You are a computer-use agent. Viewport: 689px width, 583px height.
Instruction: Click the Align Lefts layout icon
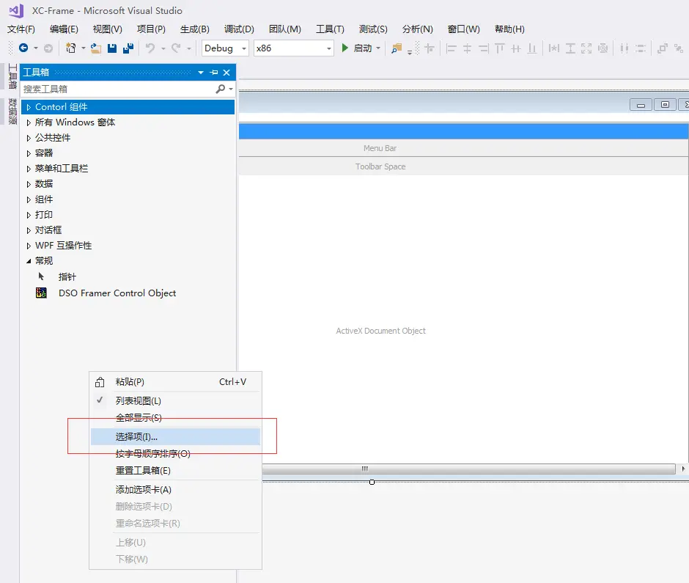coord(451,48)
